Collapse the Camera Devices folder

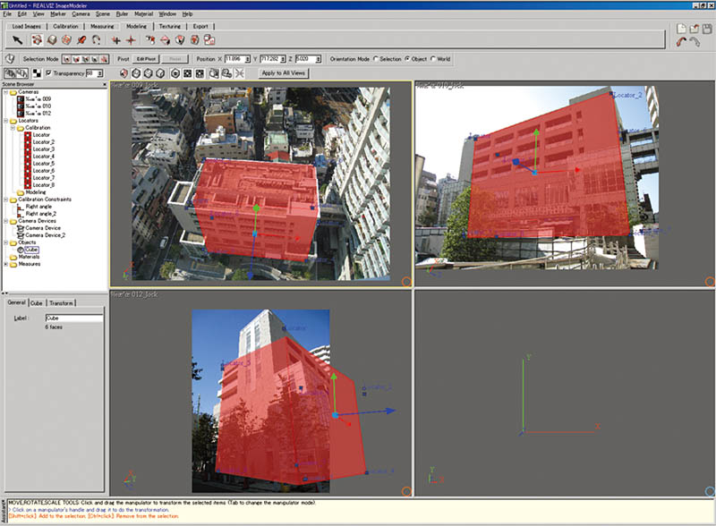pos(5,221)
